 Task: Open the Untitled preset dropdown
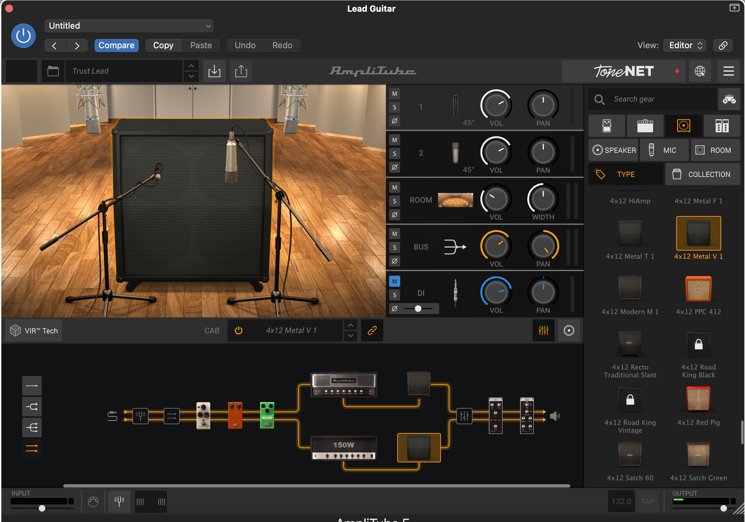(129, 26)
